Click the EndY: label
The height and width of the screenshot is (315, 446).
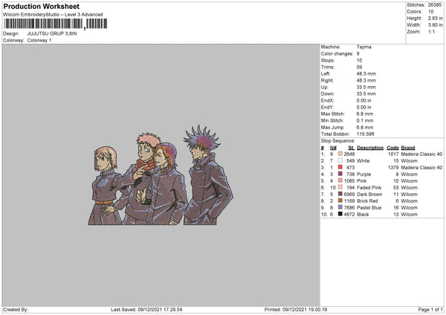tap(327, 107)
